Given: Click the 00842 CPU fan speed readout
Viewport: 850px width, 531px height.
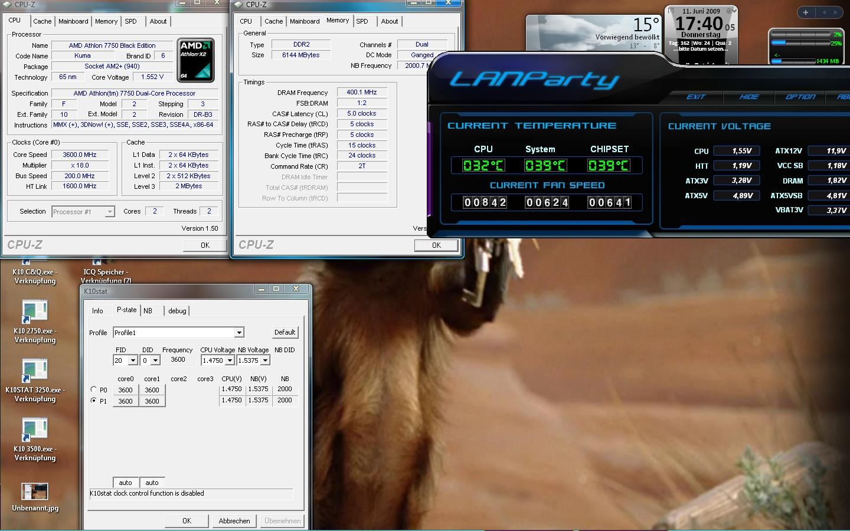Looking at the screenshot, I should pyautogui.click(x=485, y=202).
